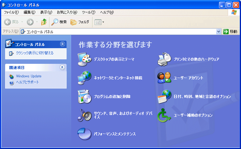This screenshot has width=241, height=149.
Task: Open the ネットワークとインターネット接続 globe icon
Action: pyautogui.click(x=85, y=78)
